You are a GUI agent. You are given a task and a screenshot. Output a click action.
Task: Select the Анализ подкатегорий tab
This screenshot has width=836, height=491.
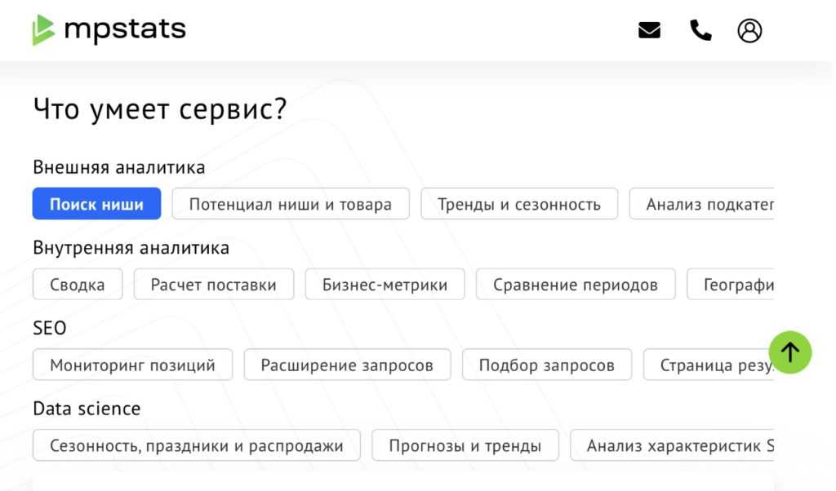click(702, 204)
